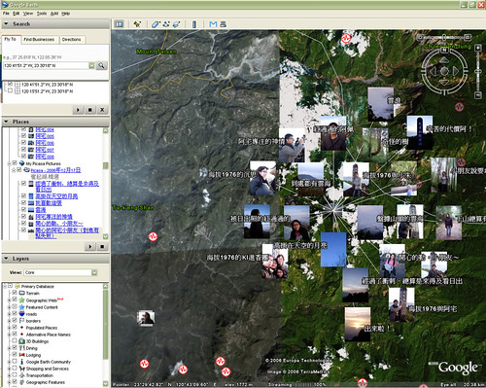Click the Add Placemark pushpin icon
This screenshot has height=388, width=486.
tap(137, 24)
